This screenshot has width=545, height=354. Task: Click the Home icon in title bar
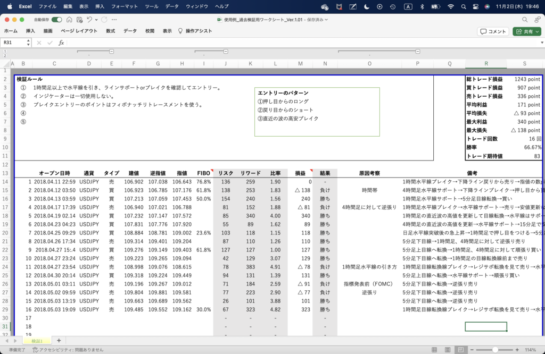click(69, 20)
